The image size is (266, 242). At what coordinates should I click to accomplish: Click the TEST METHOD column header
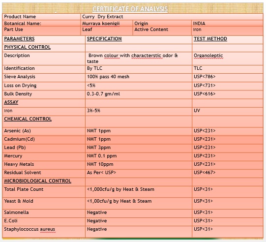click(x=210, y=39)
